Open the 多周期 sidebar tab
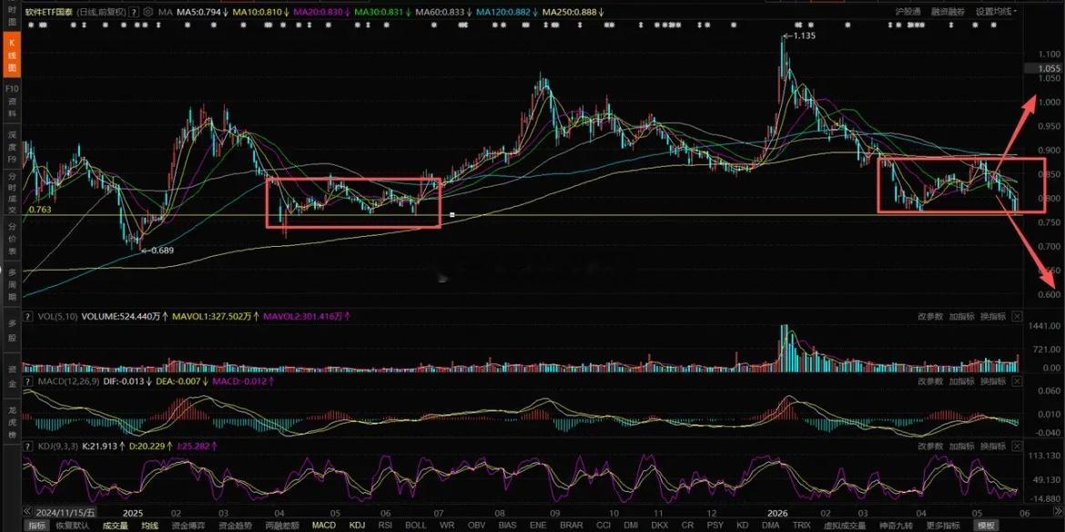The width and height of the screenshot is (1065, 532). pyautogui.click(x=11, y=286)
